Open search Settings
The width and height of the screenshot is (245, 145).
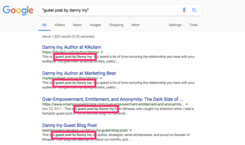(175, 25)
